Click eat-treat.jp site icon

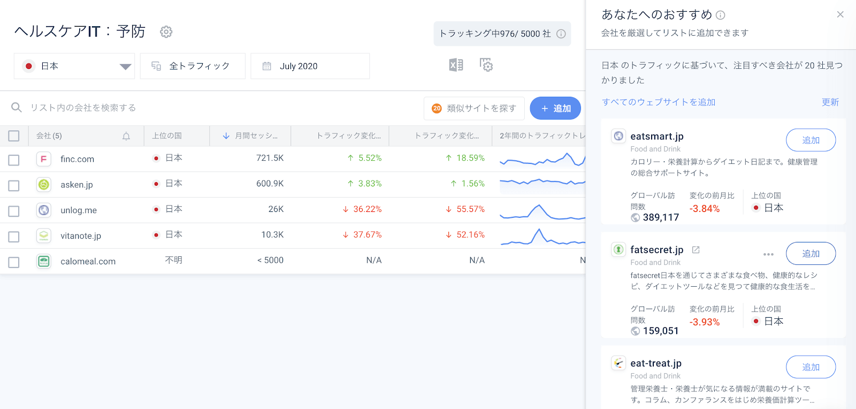coord(618,363)
